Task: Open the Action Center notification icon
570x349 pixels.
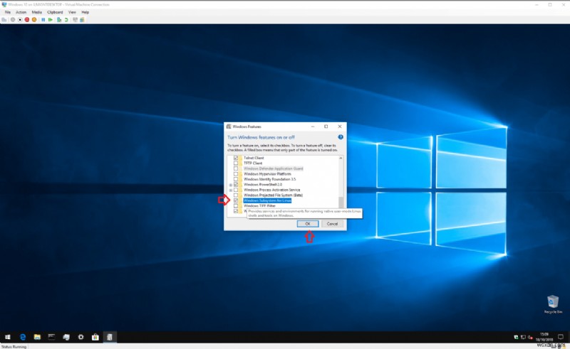Action: 561,337
